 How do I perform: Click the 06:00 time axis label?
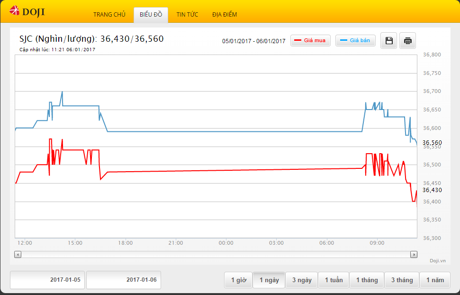pyautogui.click(x=327, y=243)
